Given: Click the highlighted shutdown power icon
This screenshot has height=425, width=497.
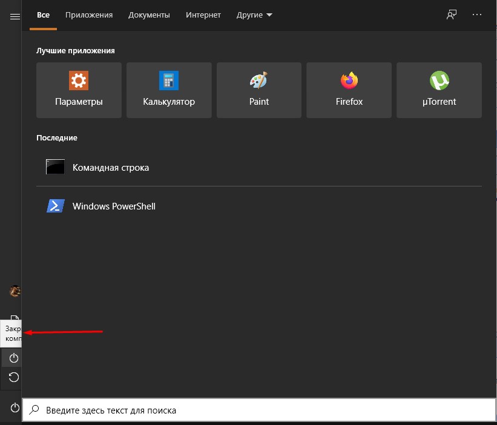Looking at the screenshot, I should click(x=14, y=358).
